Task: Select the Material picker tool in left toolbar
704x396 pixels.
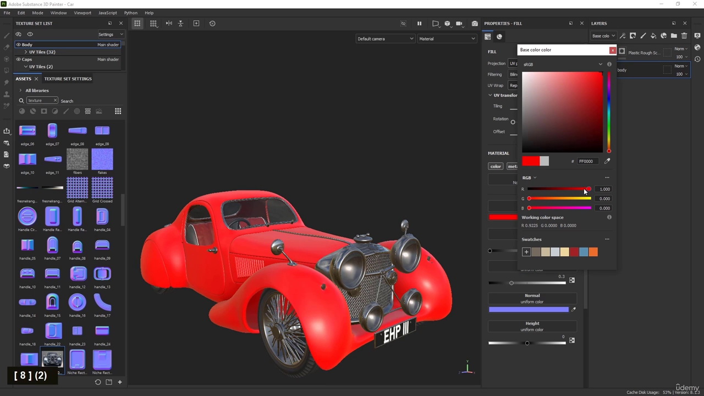Action: (x=7, y=106)
